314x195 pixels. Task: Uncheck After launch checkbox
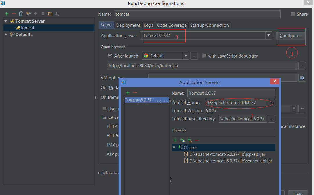click(110, 56)
